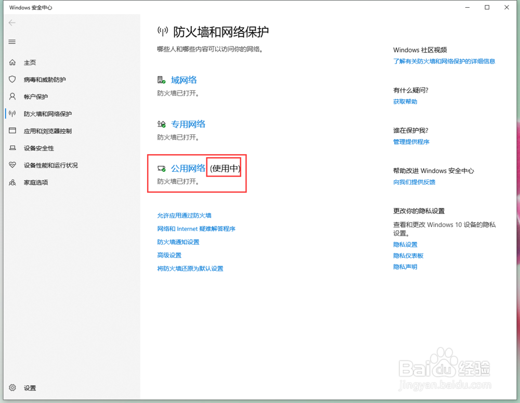Click the window icon for app and browser control
The width and height of the screenshot is (520, 403).
pos(12,131)
